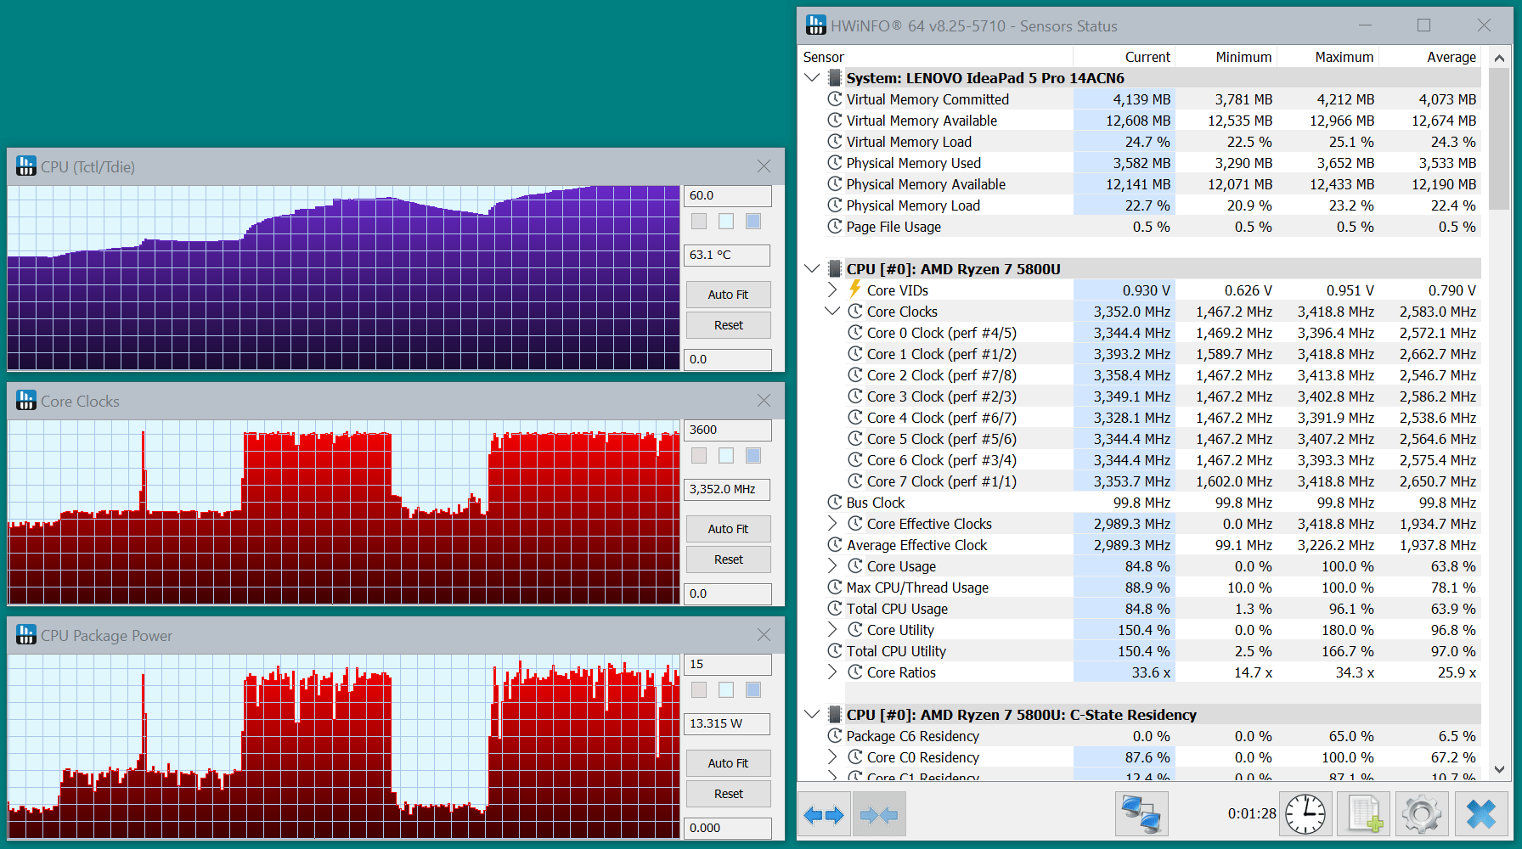
Task: Click the clock icon beside Total CPU Usage
Action: pyautogui.click(x=835, y=608)
